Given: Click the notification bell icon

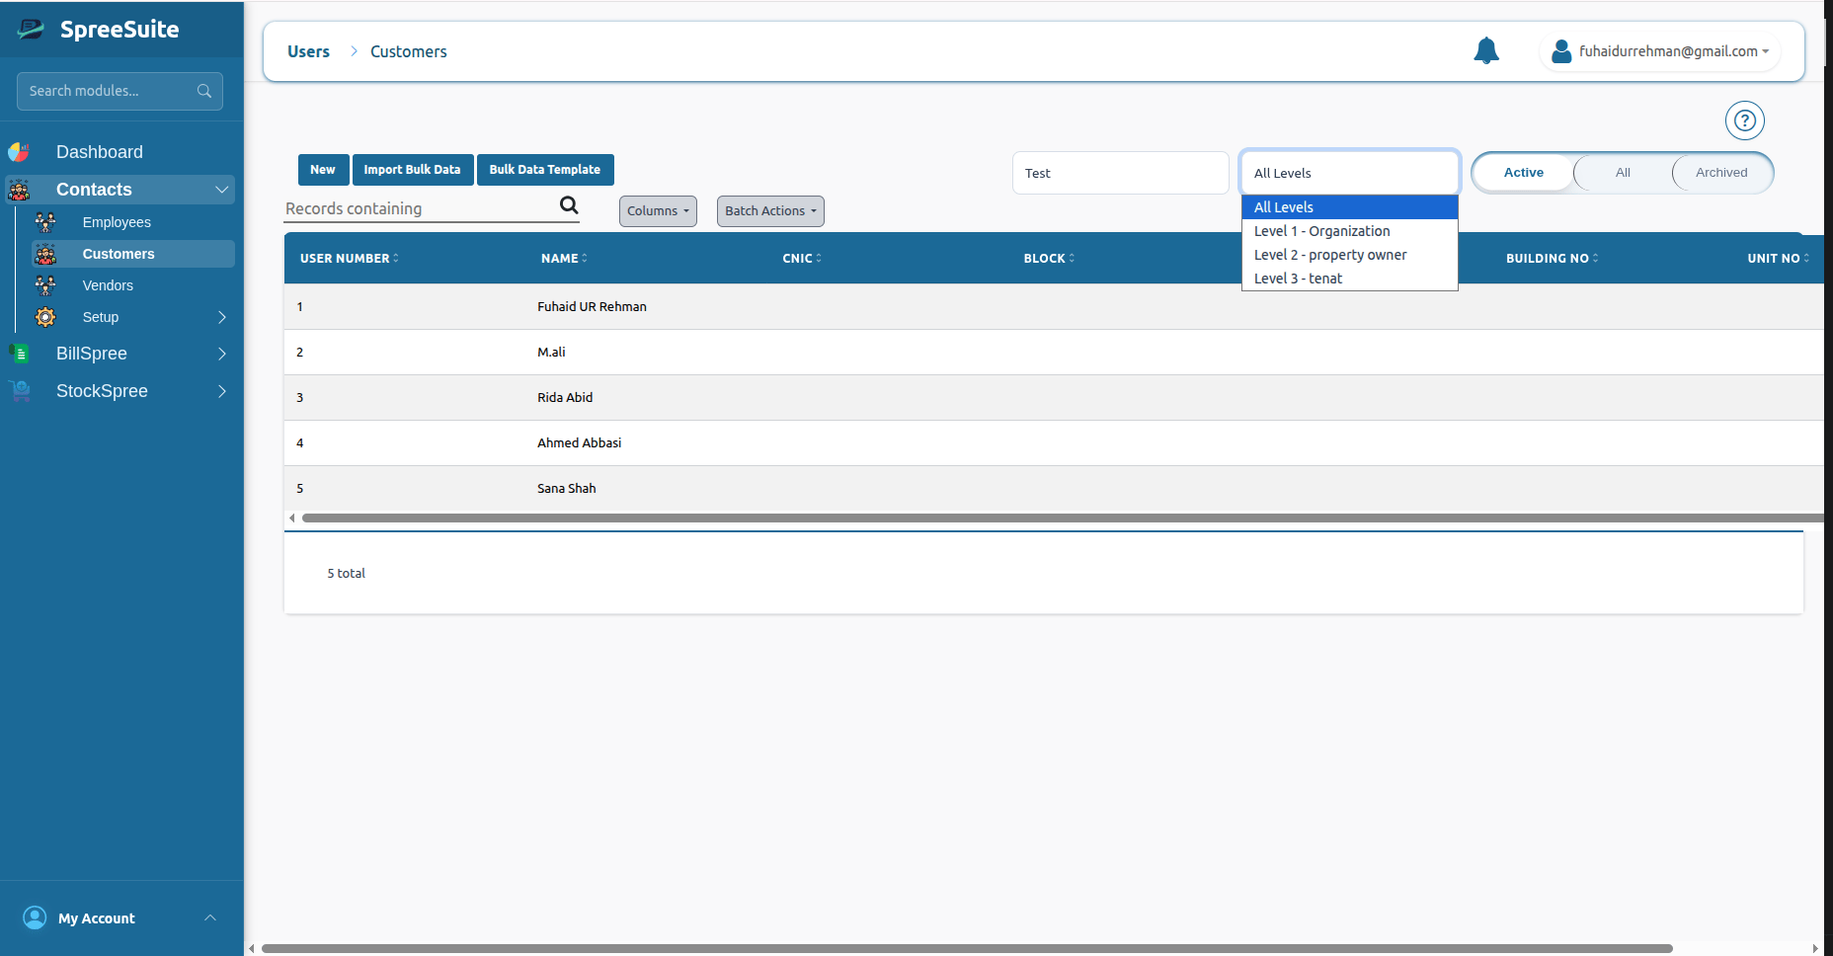Looking at the screenshot, I should (1486, 50).
